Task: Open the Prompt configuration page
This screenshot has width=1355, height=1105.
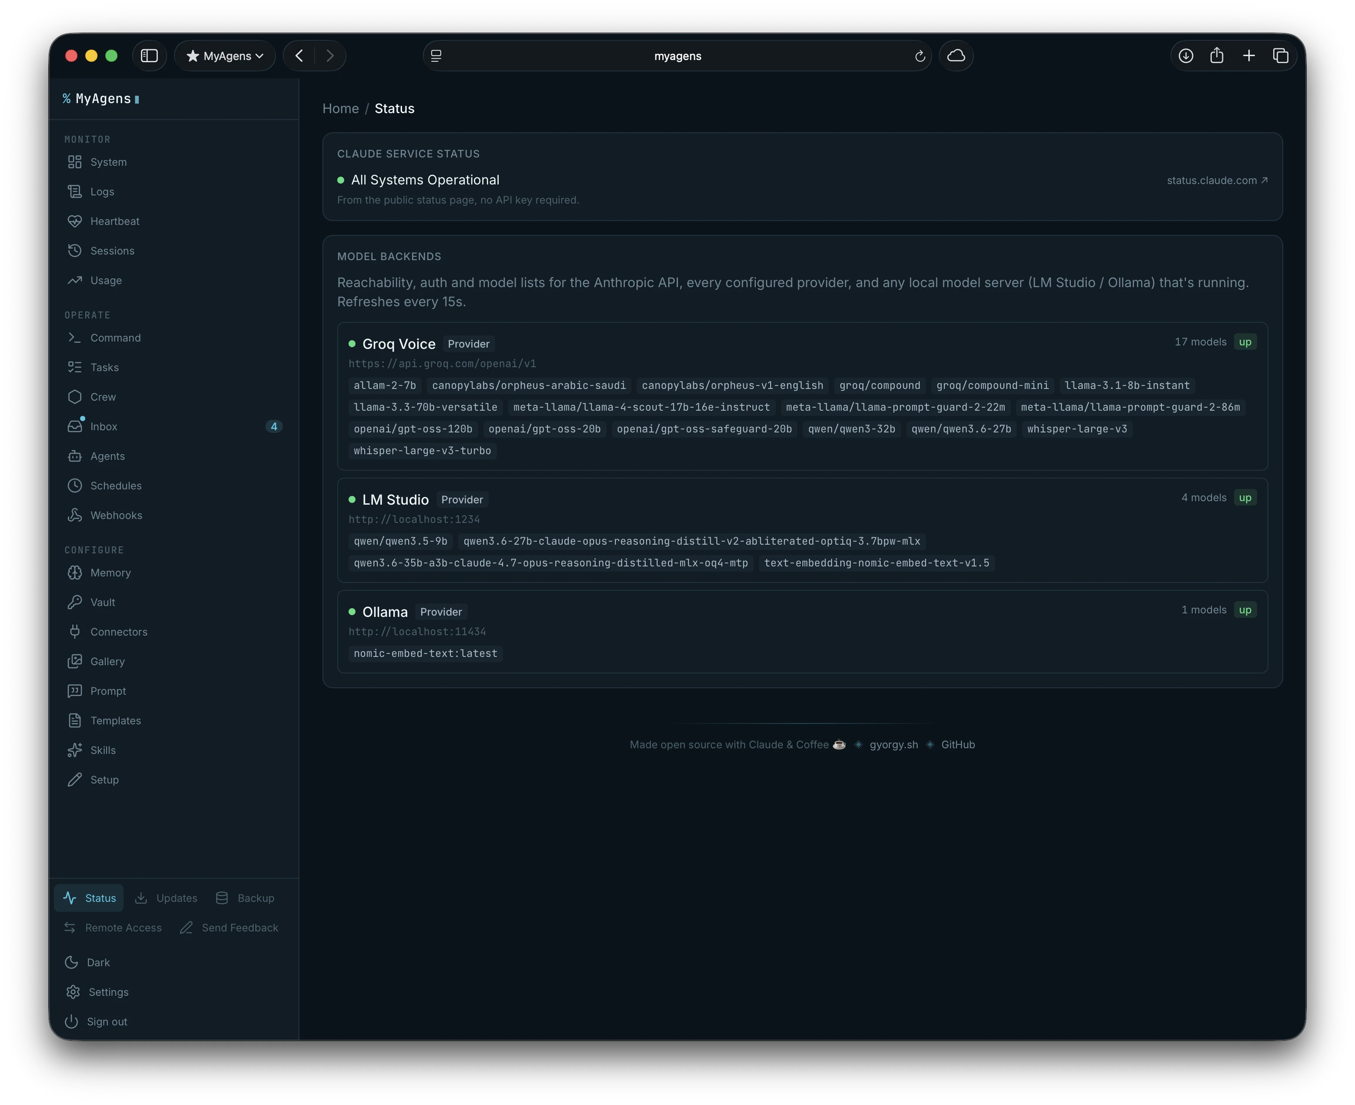Action: click(x=96, y=691)
